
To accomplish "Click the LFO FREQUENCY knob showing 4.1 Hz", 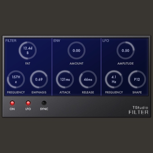I will [x=114, y=79].
